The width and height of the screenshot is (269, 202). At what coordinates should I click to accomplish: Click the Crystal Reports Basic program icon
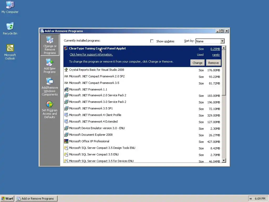coord(66,70)
